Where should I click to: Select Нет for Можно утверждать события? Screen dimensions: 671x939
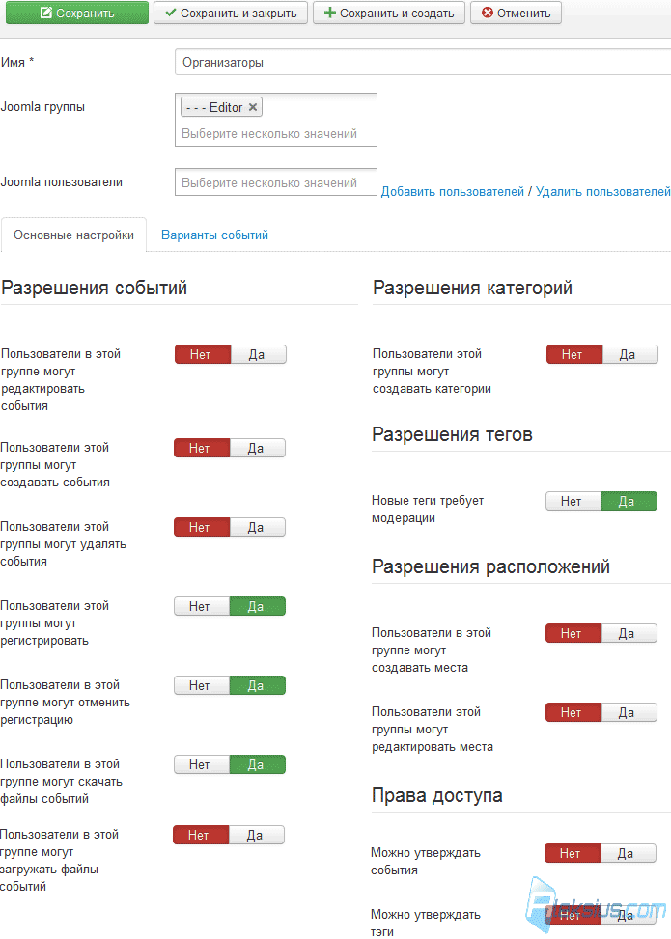pos(573,853)
